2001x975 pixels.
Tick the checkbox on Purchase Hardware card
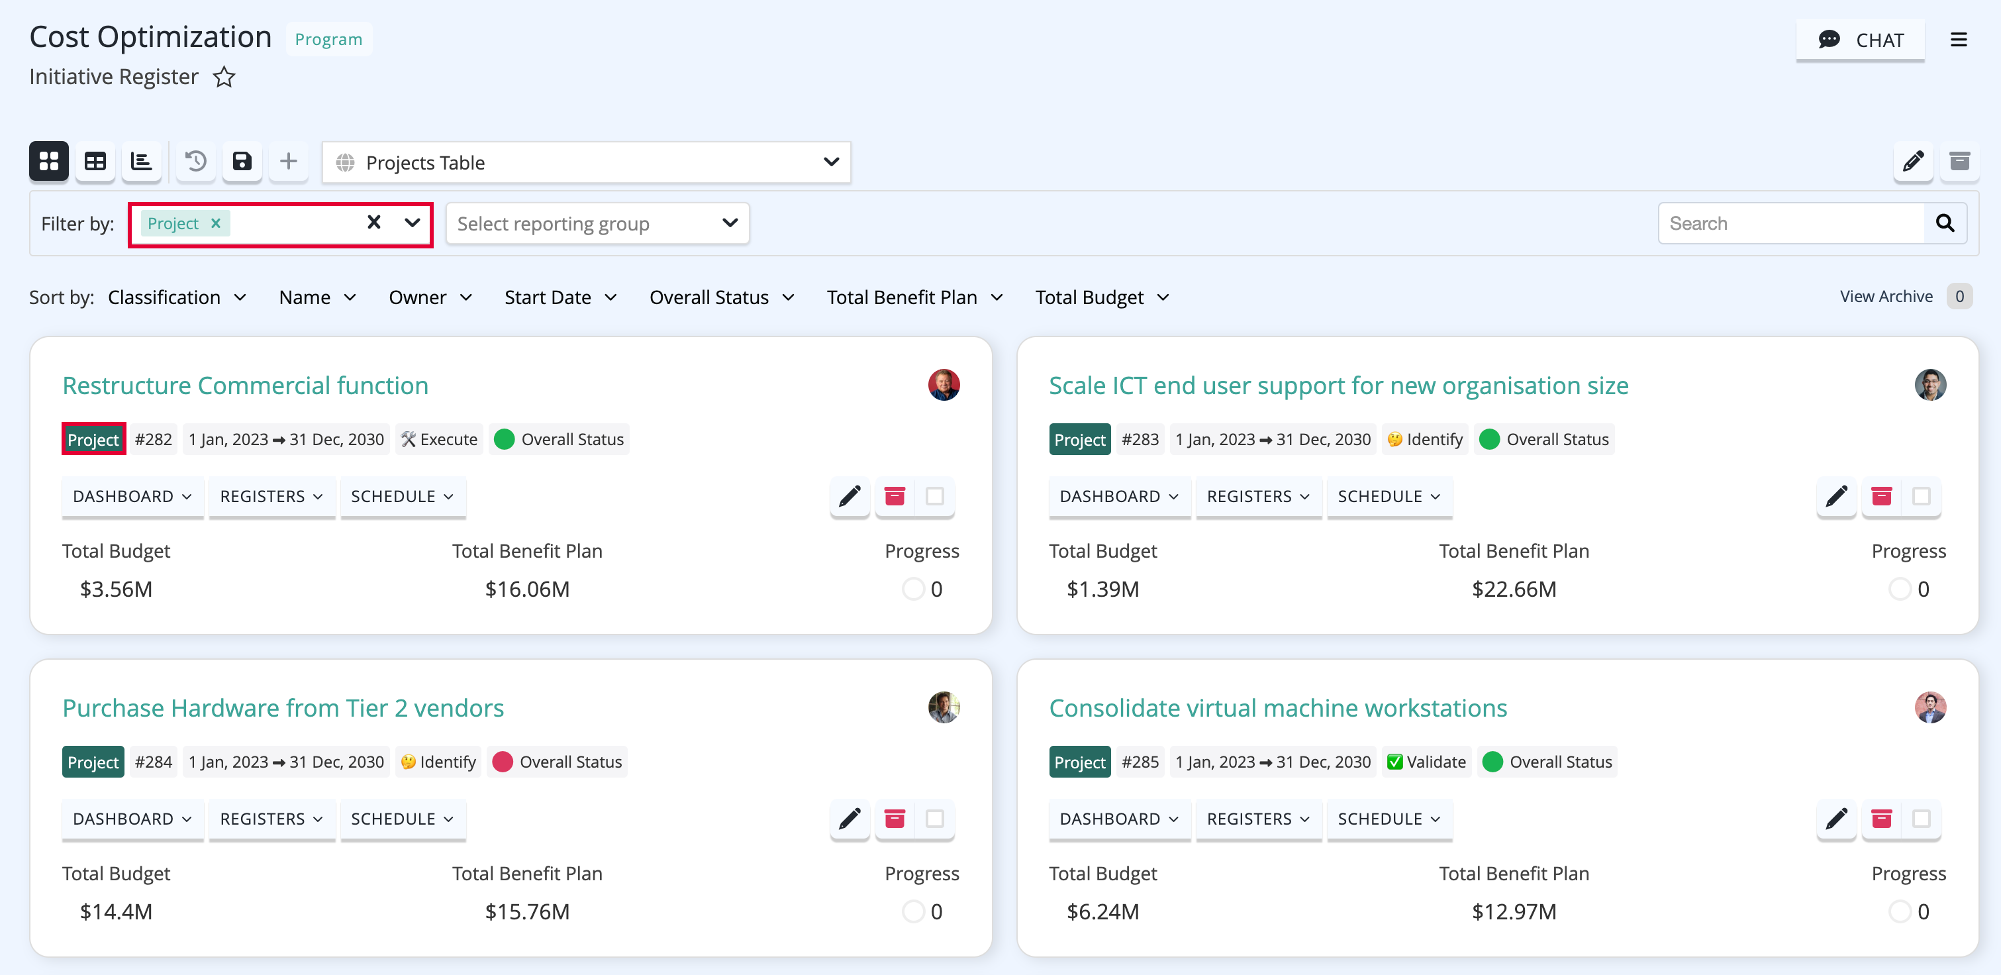[x=935, y=818]
